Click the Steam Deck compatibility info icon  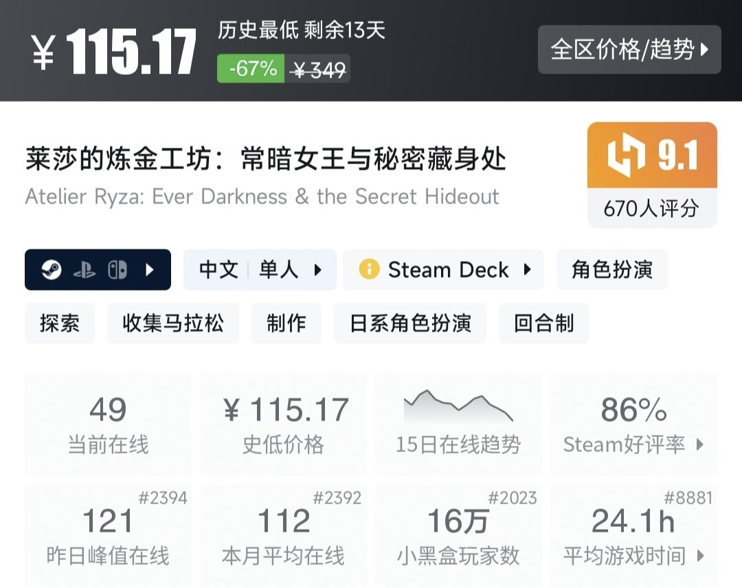tap(369, 270)
